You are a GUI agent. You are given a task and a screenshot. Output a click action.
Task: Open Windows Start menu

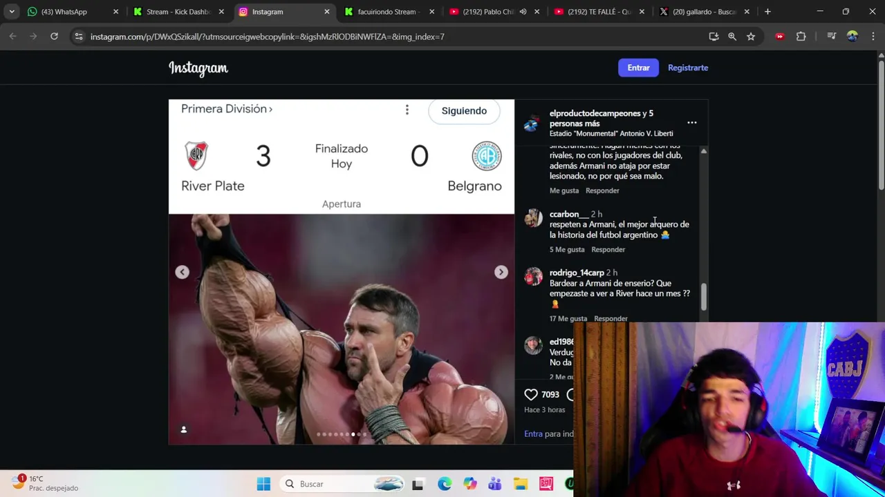point(263,484)
